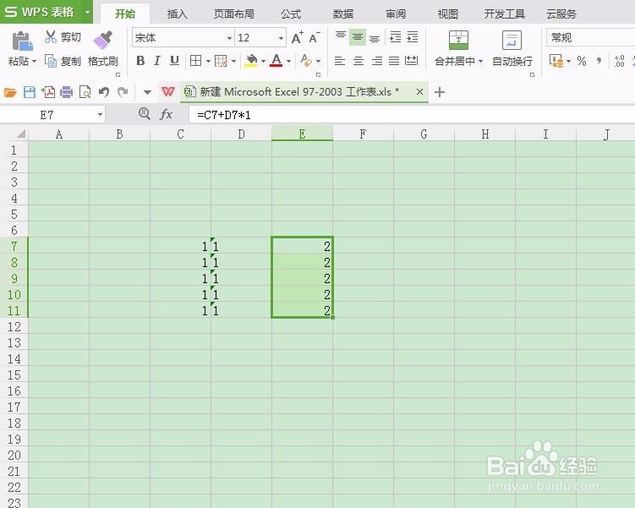Select the Format Painter brush

click(103, 40)
